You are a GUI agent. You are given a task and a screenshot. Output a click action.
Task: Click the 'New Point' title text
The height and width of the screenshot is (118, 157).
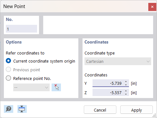coord(14,6)
